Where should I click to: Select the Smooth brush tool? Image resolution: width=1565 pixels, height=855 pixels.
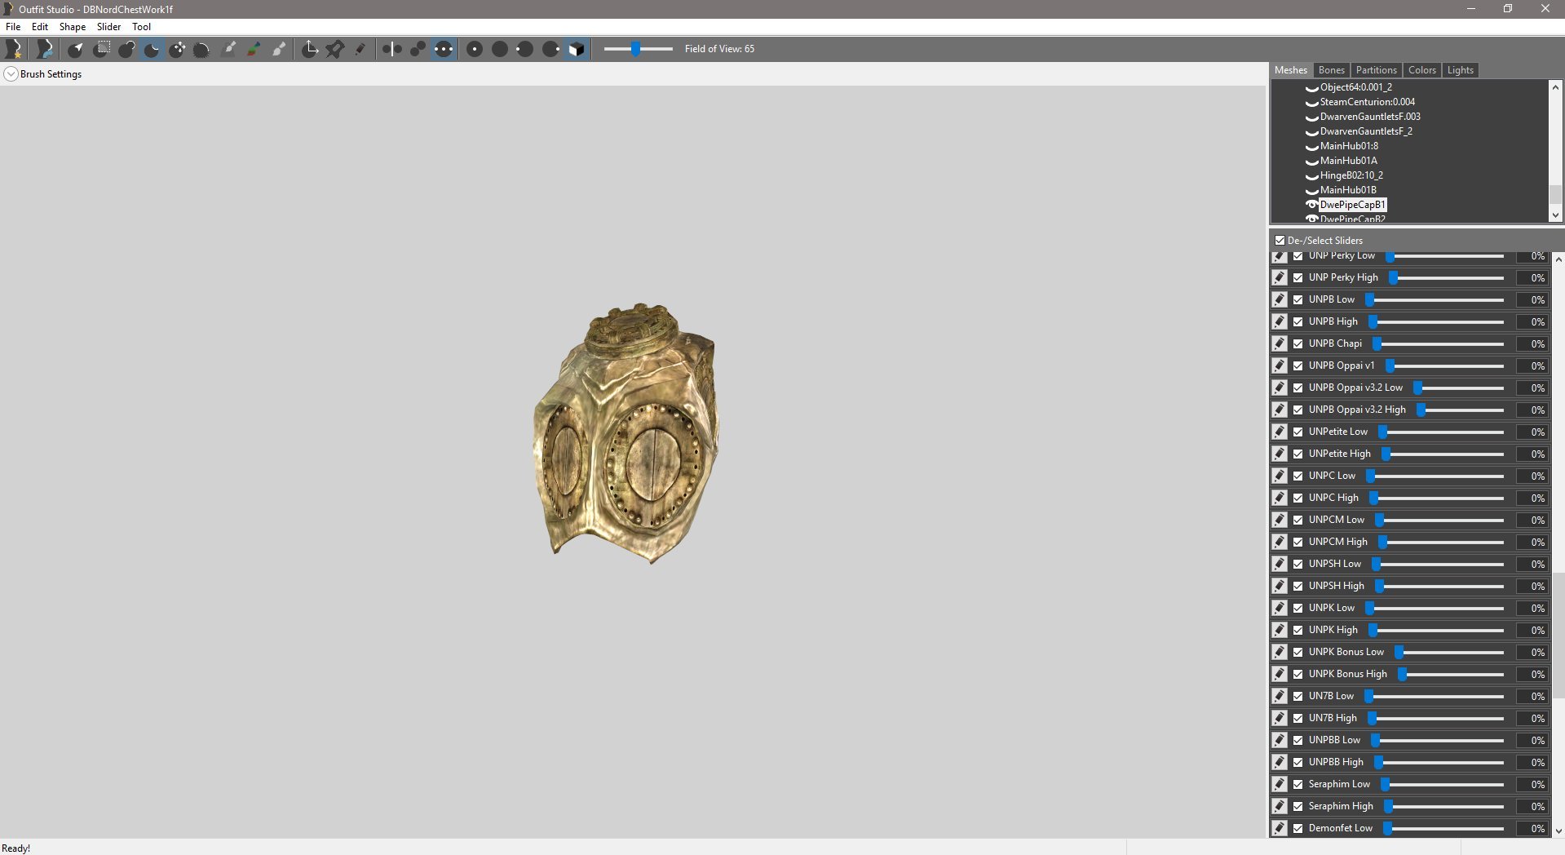[x=201, y=49]
